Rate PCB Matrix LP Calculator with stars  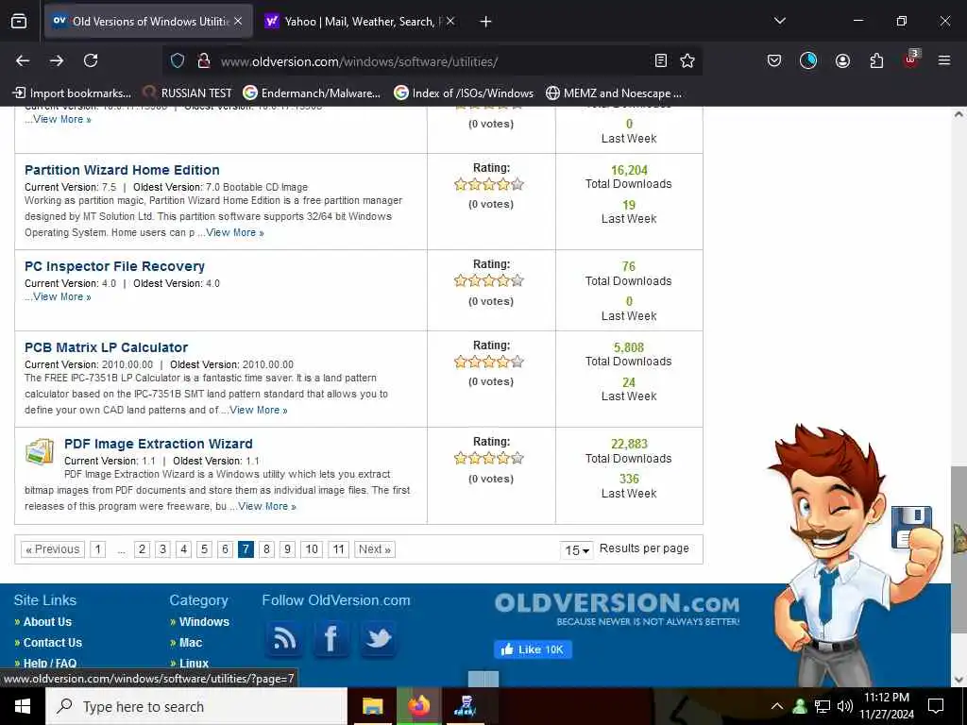489,362
